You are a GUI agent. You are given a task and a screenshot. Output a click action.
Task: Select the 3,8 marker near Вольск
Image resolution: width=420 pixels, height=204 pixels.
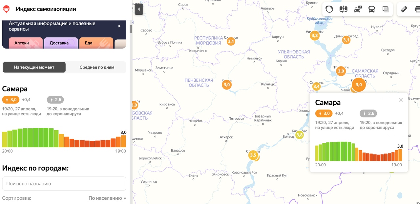coord(299,135)
